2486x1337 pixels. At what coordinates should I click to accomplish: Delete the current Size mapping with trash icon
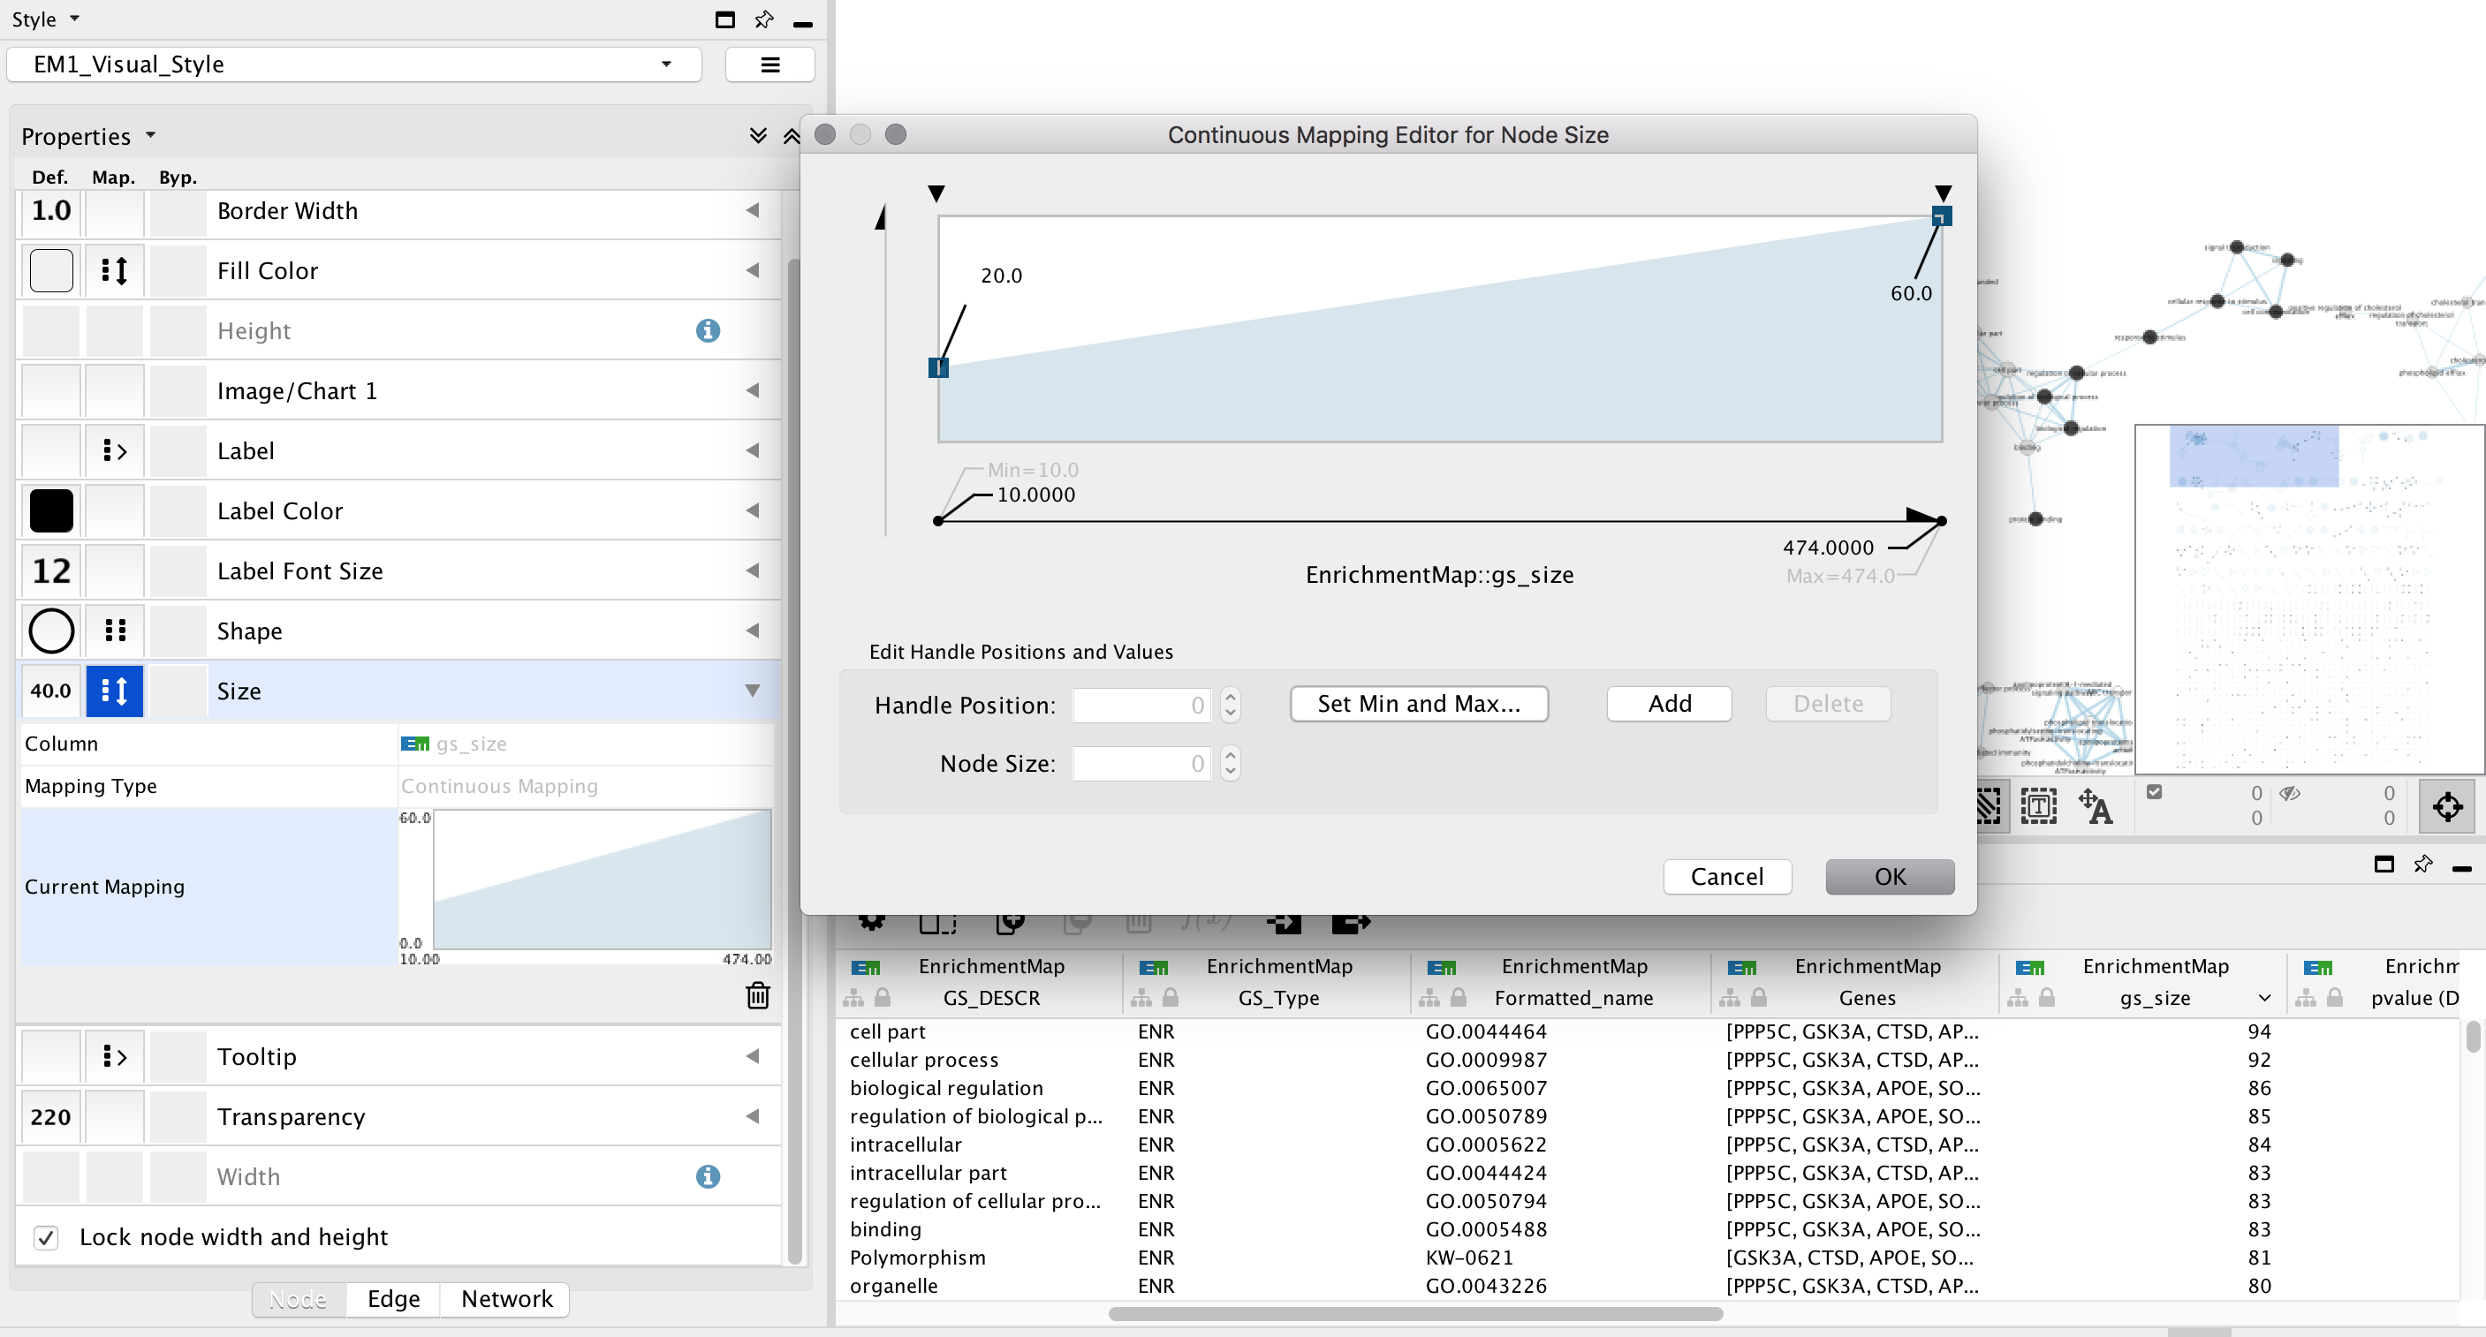[758, 996]
